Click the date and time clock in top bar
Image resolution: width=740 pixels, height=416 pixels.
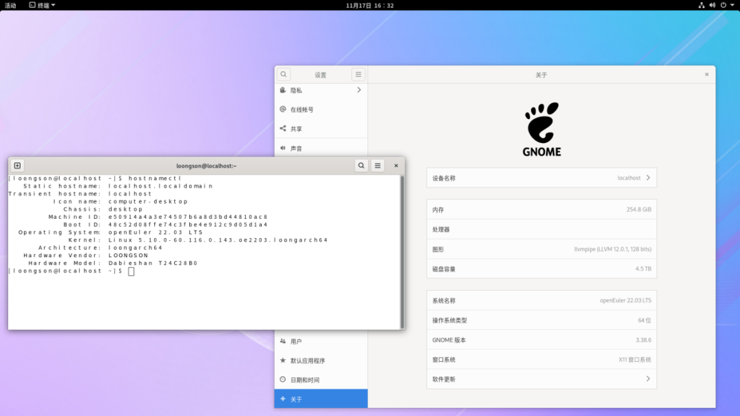[369, 5]
